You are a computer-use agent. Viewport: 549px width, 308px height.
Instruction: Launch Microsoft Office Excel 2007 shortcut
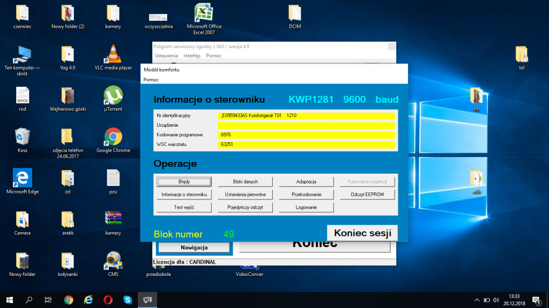coord(204,13)
